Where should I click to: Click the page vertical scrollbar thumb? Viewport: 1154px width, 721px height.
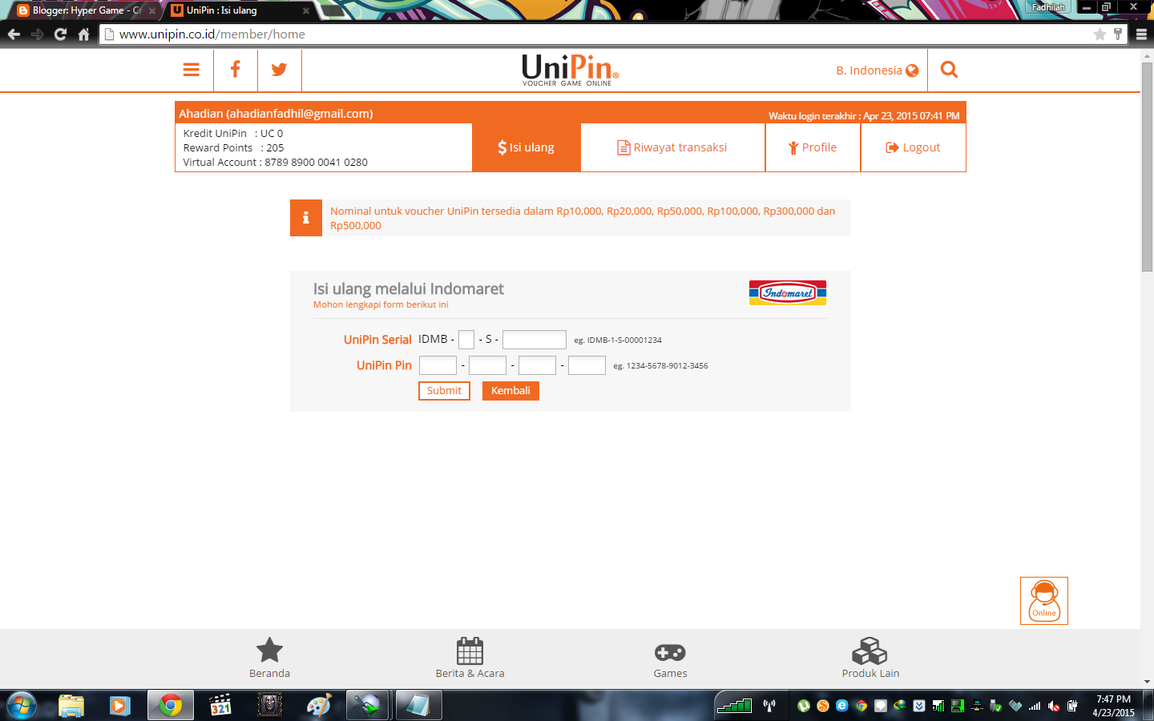1147,166
